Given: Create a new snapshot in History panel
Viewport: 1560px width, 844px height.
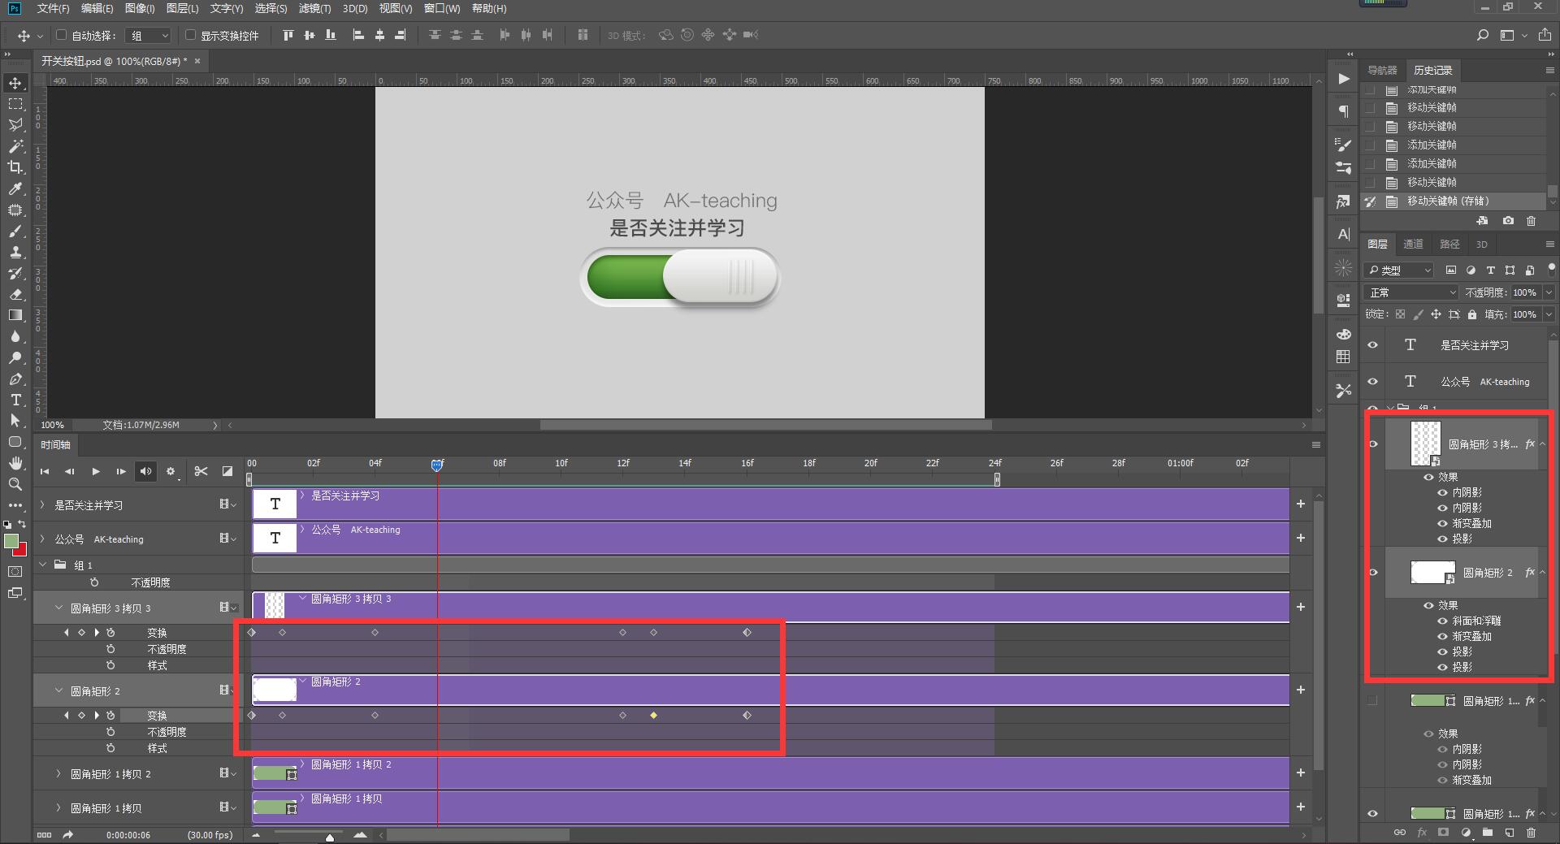Looking at the screenshot, I should tap(1508, 221).
